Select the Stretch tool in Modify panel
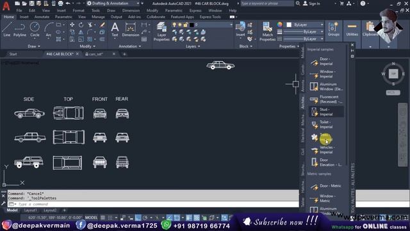Viewport: 410px width, 231px height. point(72,39)
